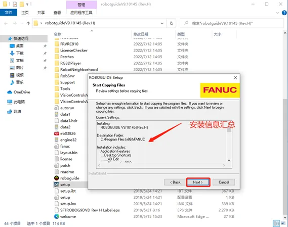Switch to large icons view in status bar
This screenshot has width=288, height=227.
283,223
